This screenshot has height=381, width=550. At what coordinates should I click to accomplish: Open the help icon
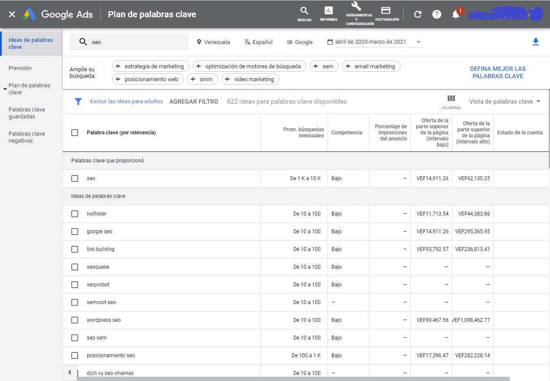(x=436, y=14)
